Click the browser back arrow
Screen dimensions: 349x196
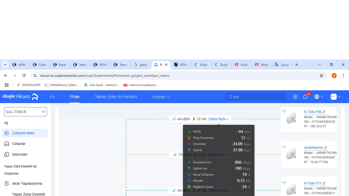(6, 76)
